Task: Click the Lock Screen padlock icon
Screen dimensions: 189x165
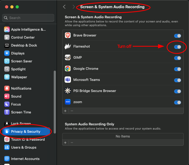Action: pos(7,123)
